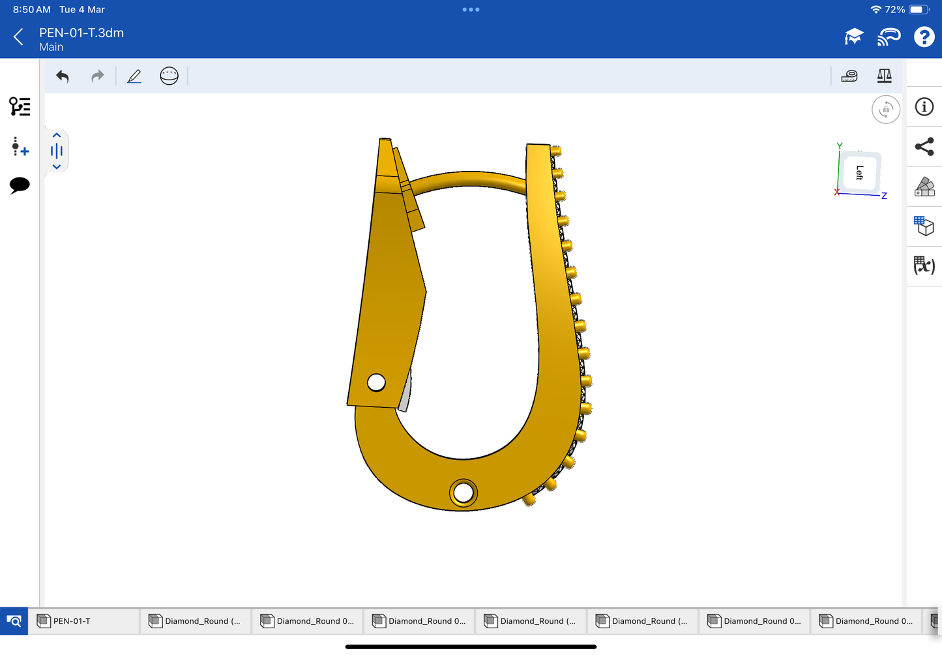
Task: Toggle the 3D rotation lock button
Action: tap(885, 110)
